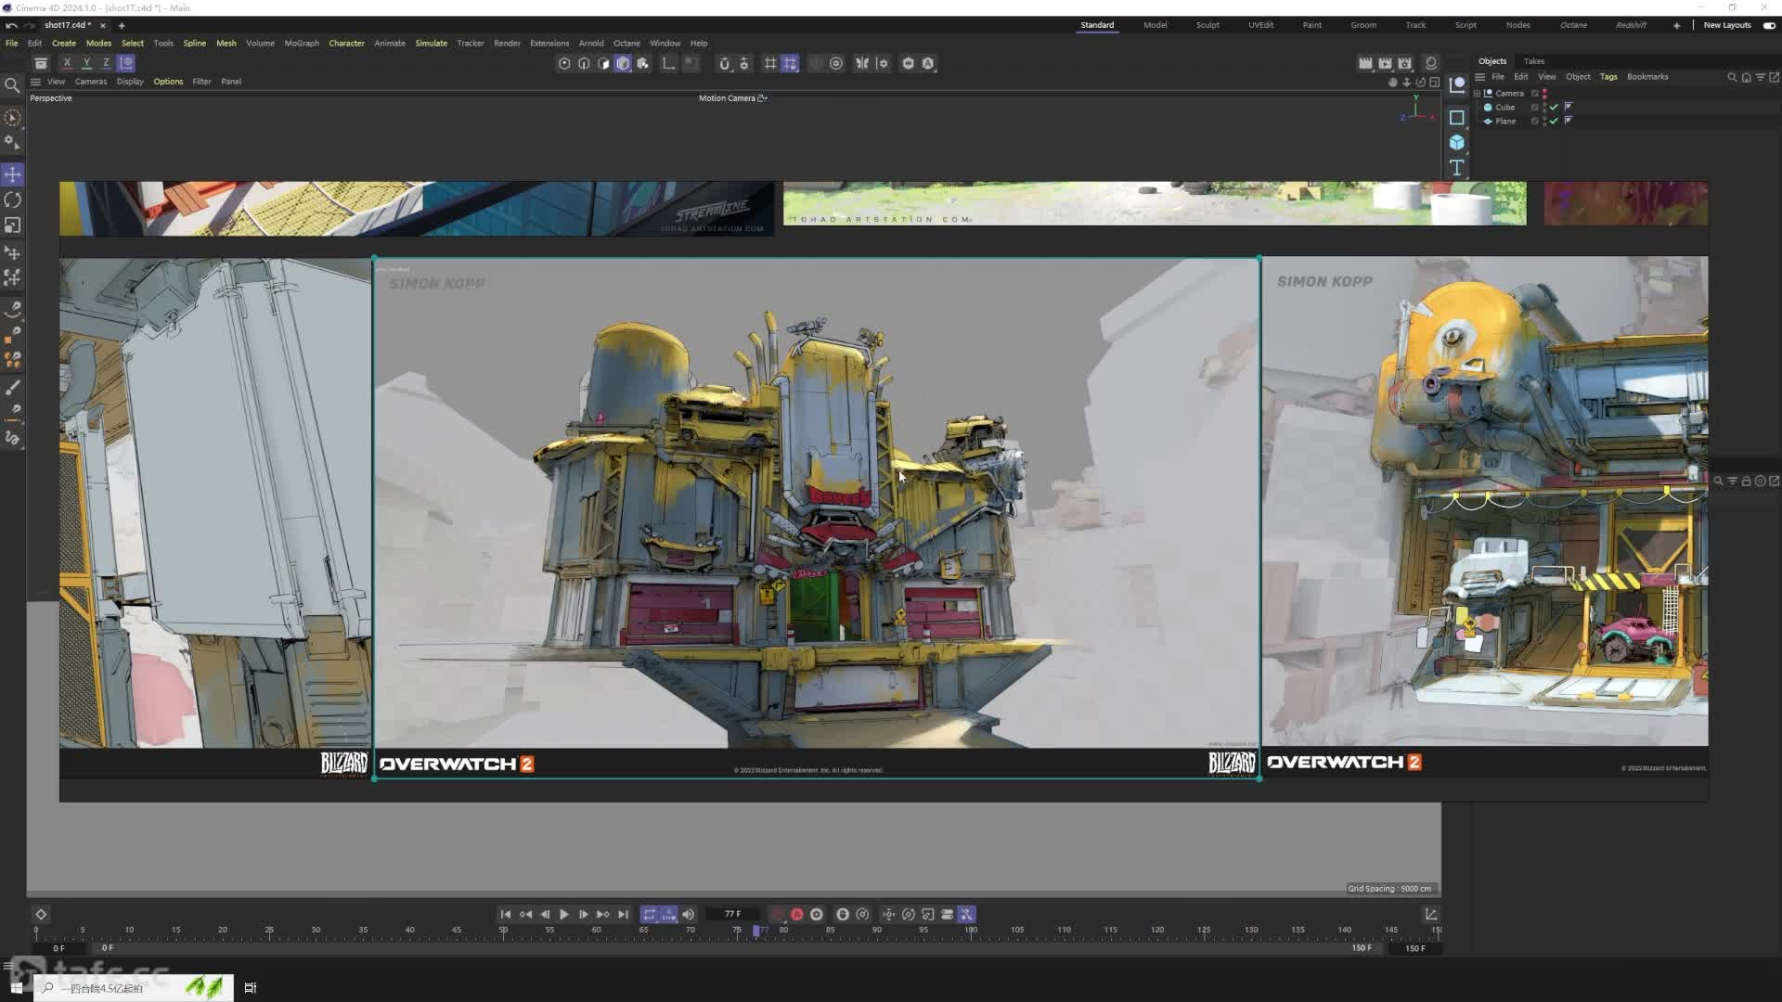Toggle the world coordinate system button
Screen dimensions: 1782x1002
point(126,63)
